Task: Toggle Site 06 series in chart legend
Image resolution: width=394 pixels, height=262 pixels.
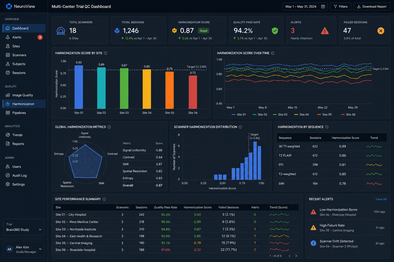Action: (x=348, y=115)
